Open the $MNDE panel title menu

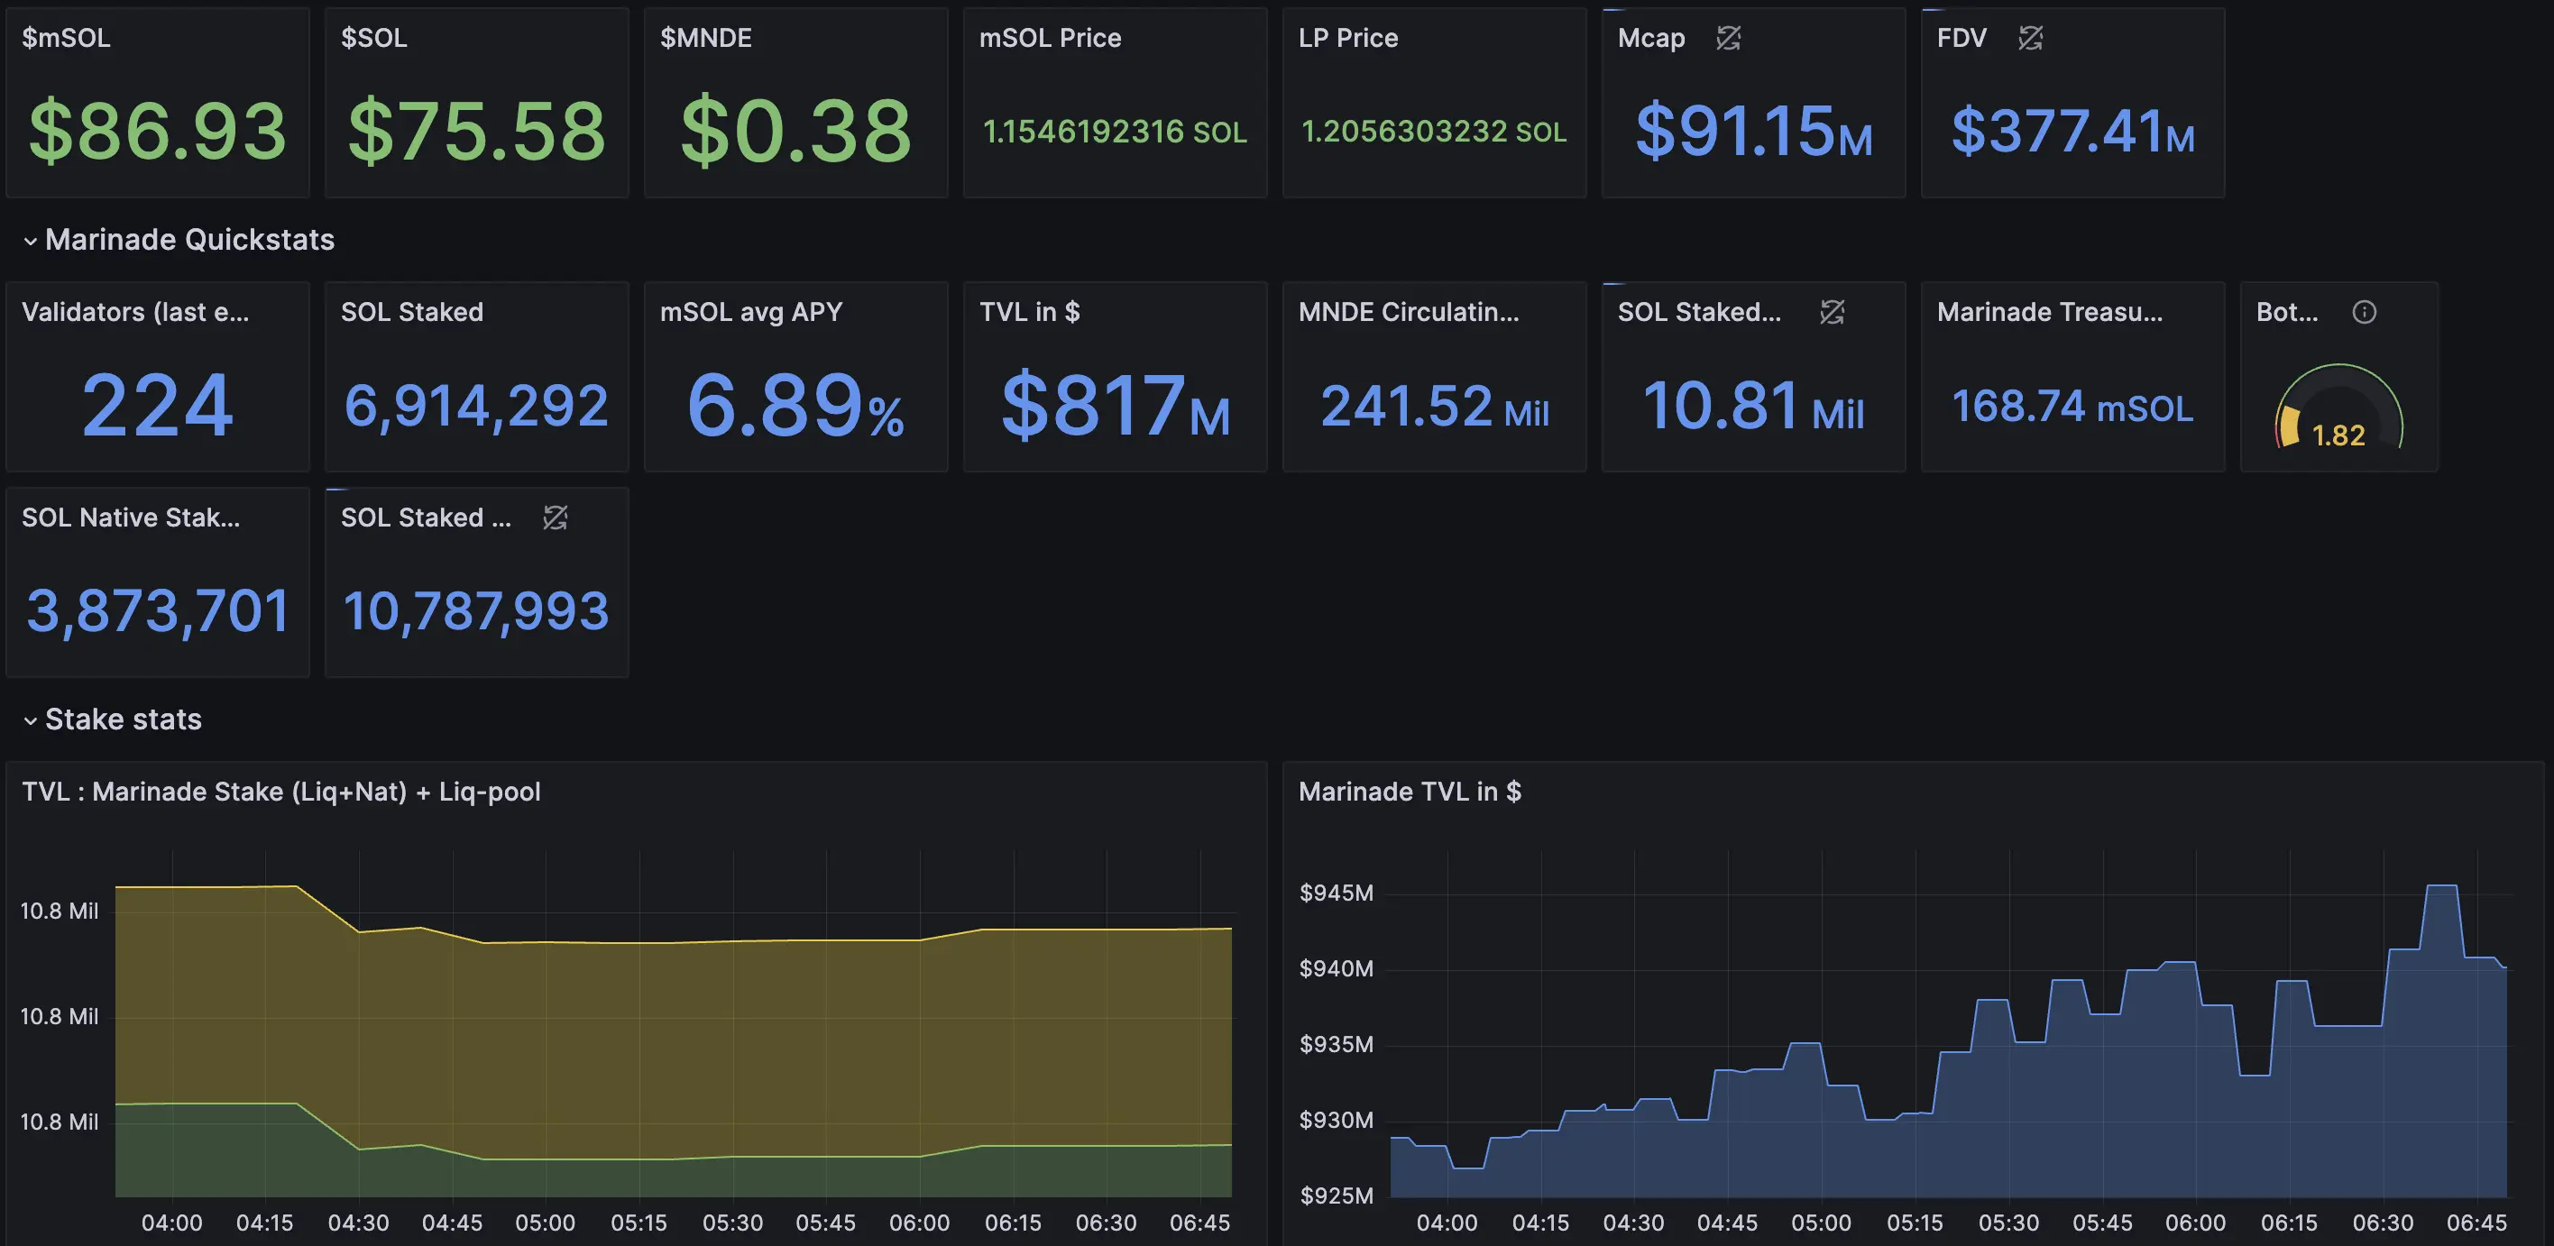[x=706, y=39]
